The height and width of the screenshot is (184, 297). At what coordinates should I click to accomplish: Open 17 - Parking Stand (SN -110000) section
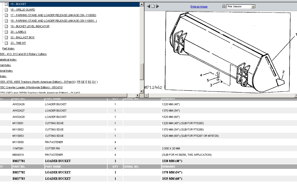[53, 15]
